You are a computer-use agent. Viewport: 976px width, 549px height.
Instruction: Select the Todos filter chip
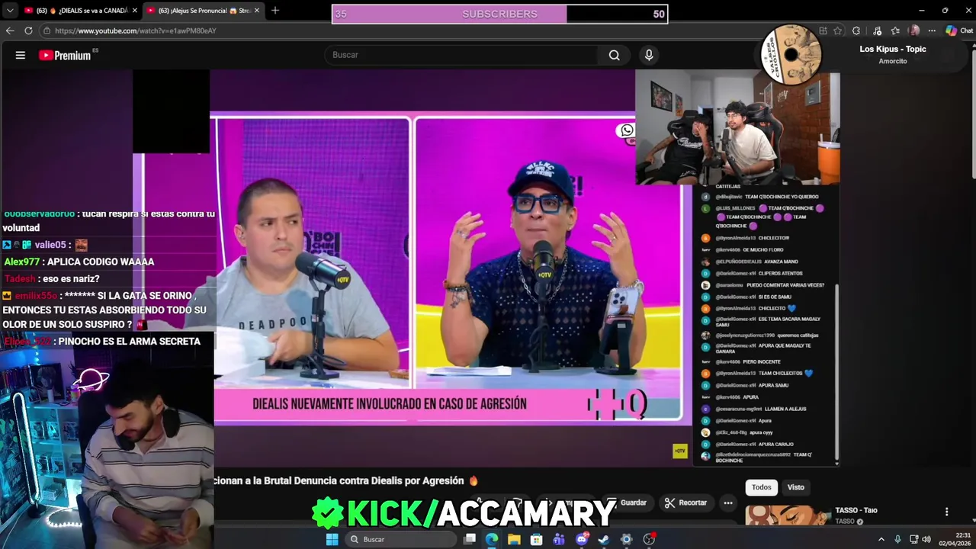(762, 487)
